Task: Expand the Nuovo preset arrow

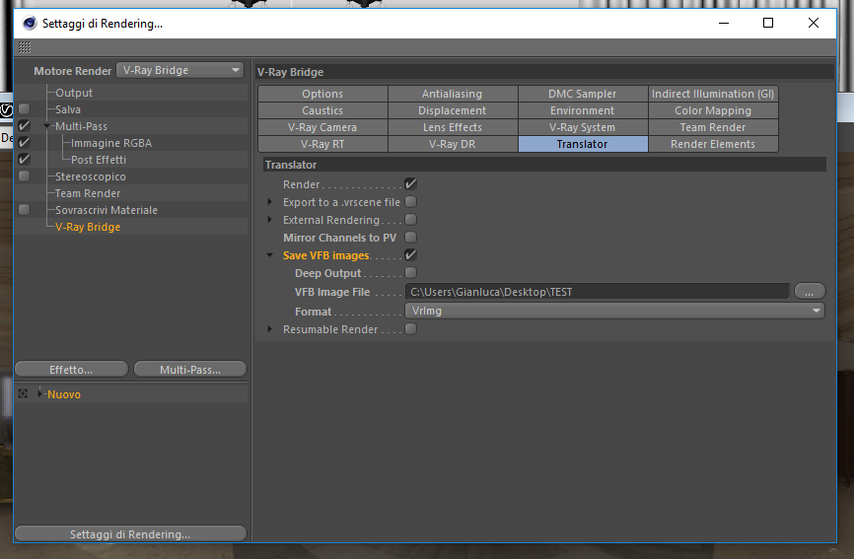Action: click(39, 393)
